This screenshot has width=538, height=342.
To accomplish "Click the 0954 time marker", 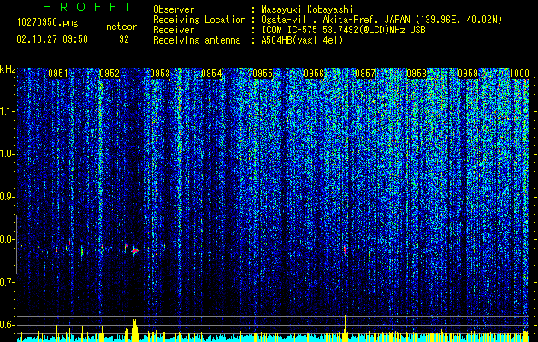I will pos(211,74).
